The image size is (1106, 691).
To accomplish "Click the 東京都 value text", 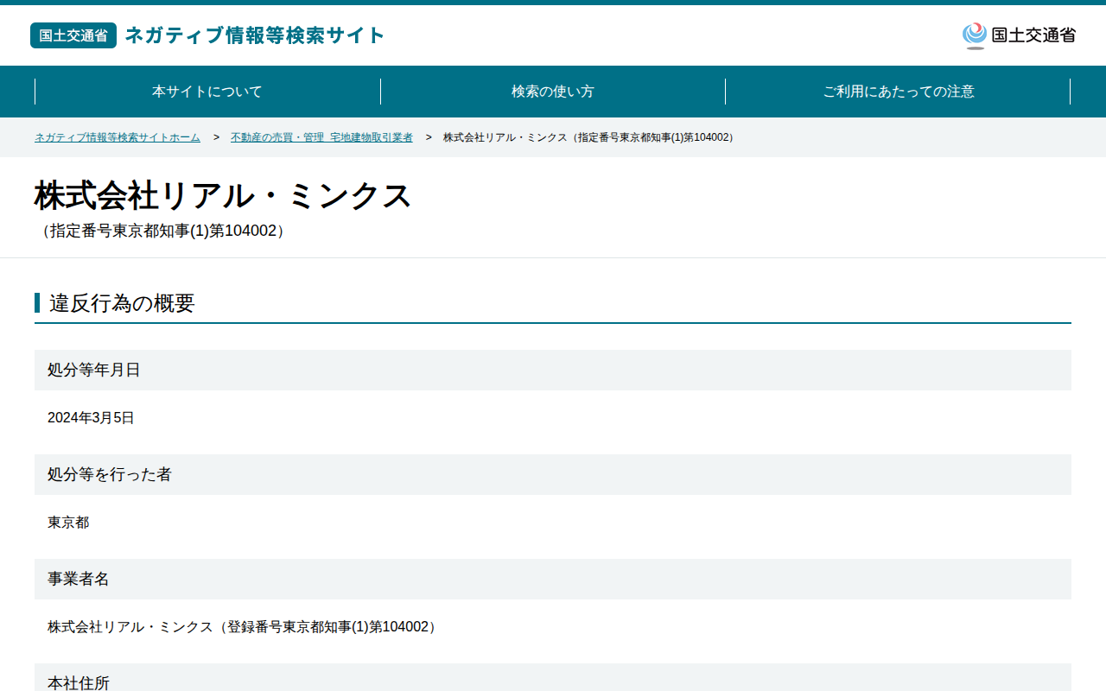I will tap(68, 523).
